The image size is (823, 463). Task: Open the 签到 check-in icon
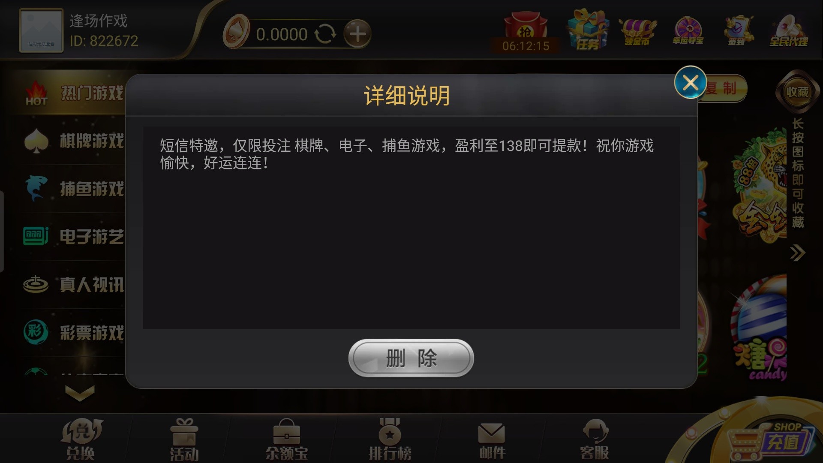point(738,30)
